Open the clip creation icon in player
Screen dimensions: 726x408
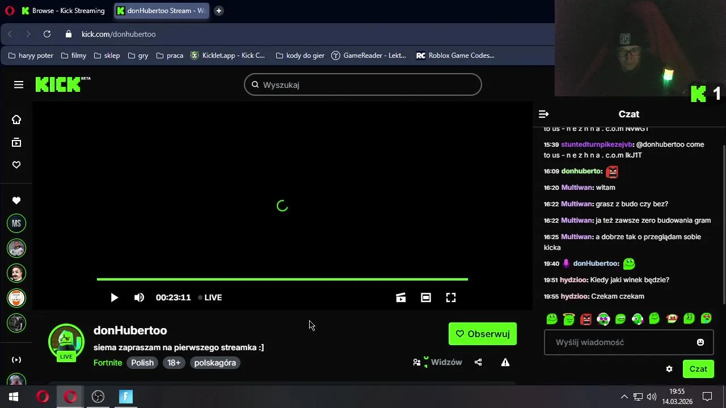point(401,297)
